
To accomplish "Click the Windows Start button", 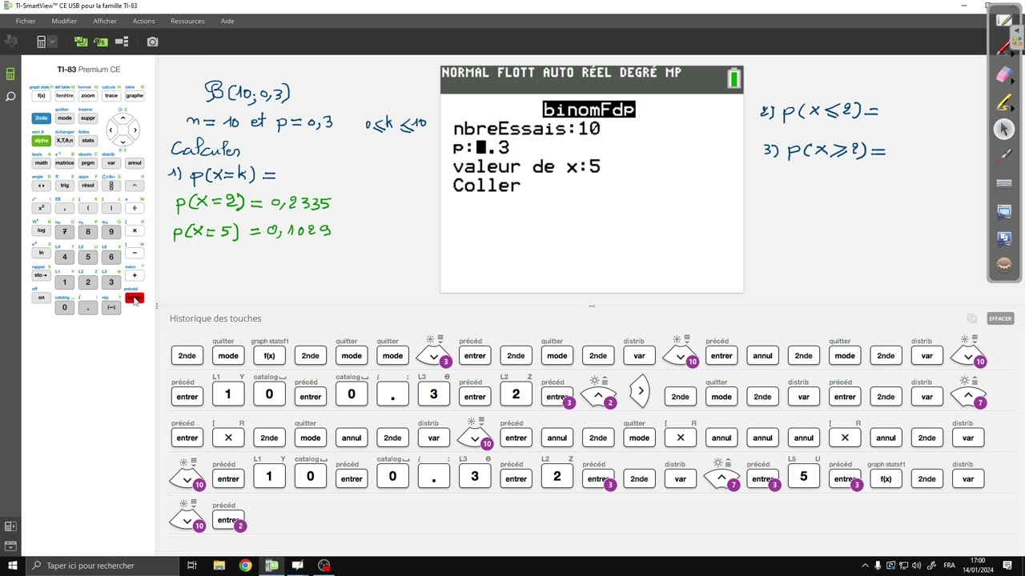I will (12, 566).
